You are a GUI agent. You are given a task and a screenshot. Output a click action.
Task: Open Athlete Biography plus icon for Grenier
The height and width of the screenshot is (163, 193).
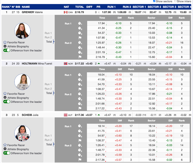[x=5, y=46]
